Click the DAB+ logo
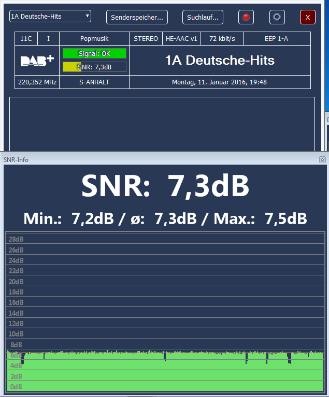Viewport: 329px width, 397px height. click(37, 61)
